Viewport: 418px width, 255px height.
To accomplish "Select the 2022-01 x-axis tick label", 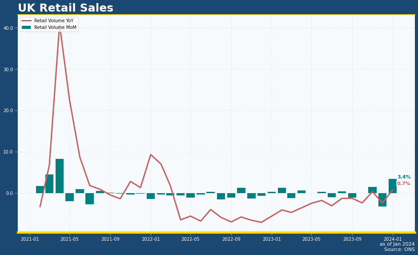I will (150, 239).
